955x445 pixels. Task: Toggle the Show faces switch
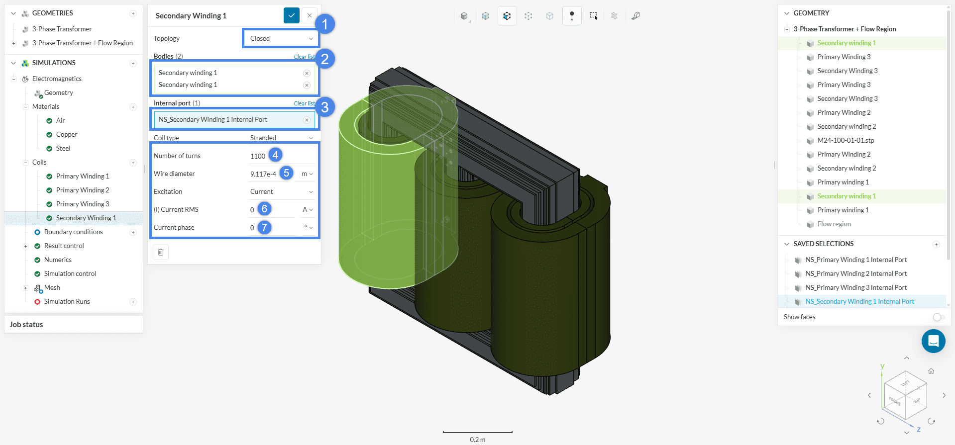pyautogui.click(x=939, y=317)
